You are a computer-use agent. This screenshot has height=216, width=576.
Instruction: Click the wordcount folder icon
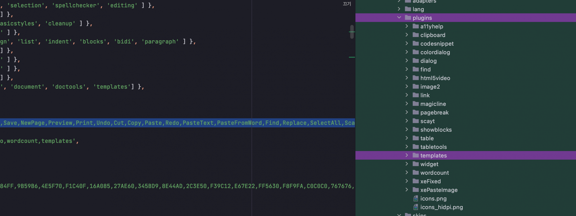416,173
